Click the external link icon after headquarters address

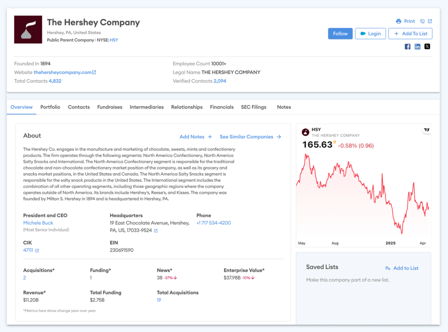[156, 231]
